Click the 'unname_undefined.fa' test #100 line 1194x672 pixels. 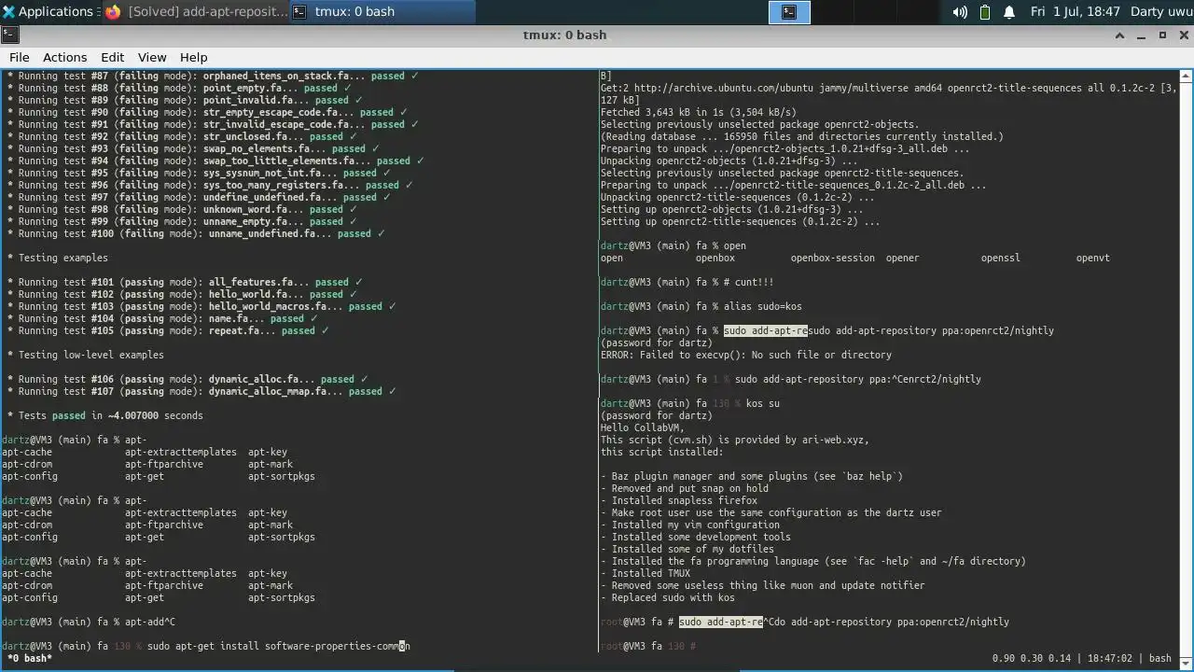(196, 233)
